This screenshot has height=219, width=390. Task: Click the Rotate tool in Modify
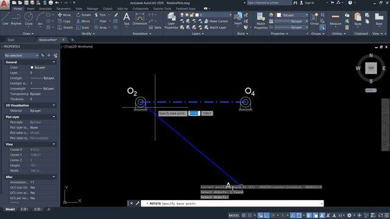point(83,15)
